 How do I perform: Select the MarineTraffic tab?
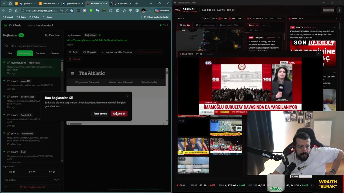(x=229, y=25)
